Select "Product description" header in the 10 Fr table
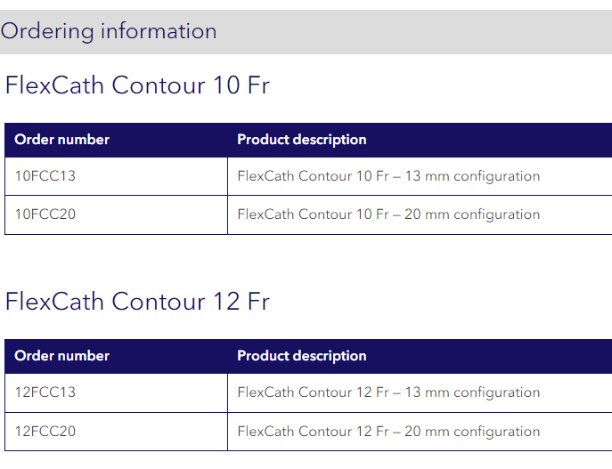 pyautogui.click(x=301, y=140)
